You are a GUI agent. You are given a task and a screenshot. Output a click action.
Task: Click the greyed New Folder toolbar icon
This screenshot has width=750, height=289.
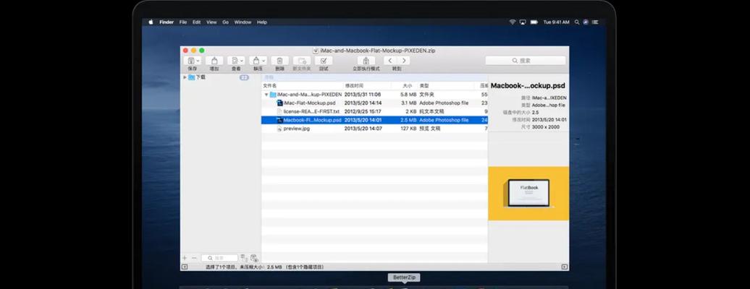(x=302, y=61)
